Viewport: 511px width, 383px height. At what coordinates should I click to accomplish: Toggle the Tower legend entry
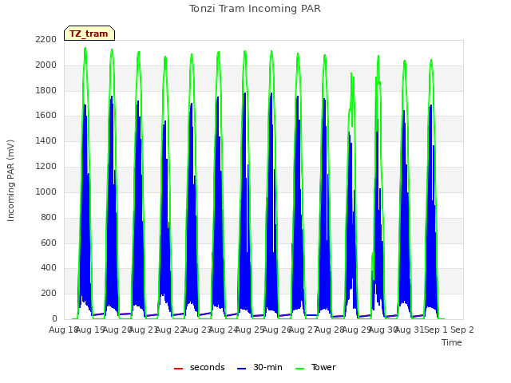315,368
